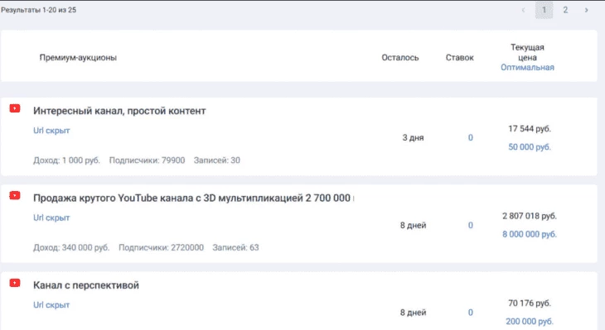Click "Url скрыт" under 3D мультипликацией listing
The width and height of the screenshot is (605, 330).
point(51,218)
